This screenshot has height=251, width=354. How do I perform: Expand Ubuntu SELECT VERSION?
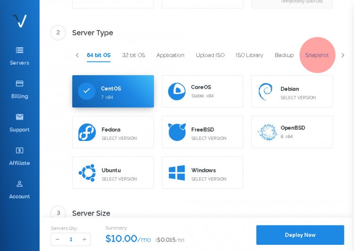coord(119,179)
